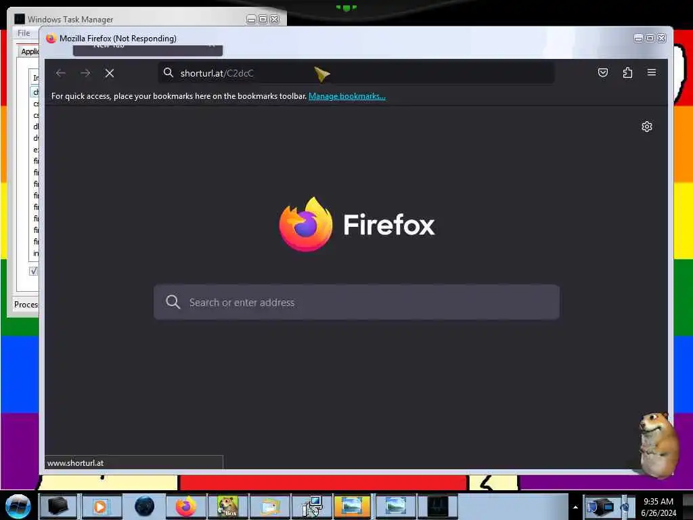This screenshot has width=693, height=520.
Task: Toggle the checkbox in Task Manager window
Action: 34,271
